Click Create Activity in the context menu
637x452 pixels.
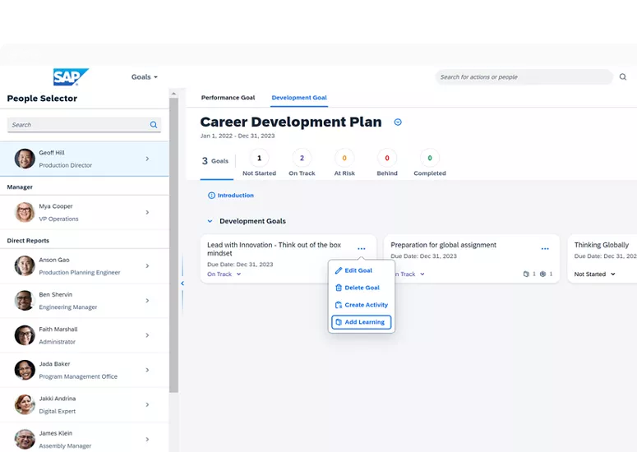[x=362, y=305]
